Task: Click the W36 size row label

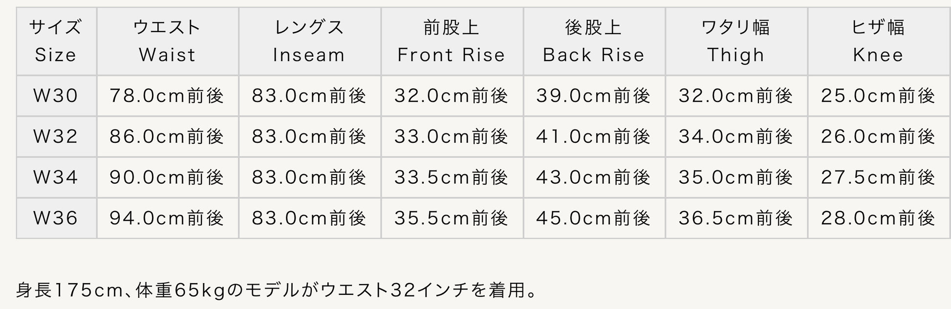Action: 56,218
